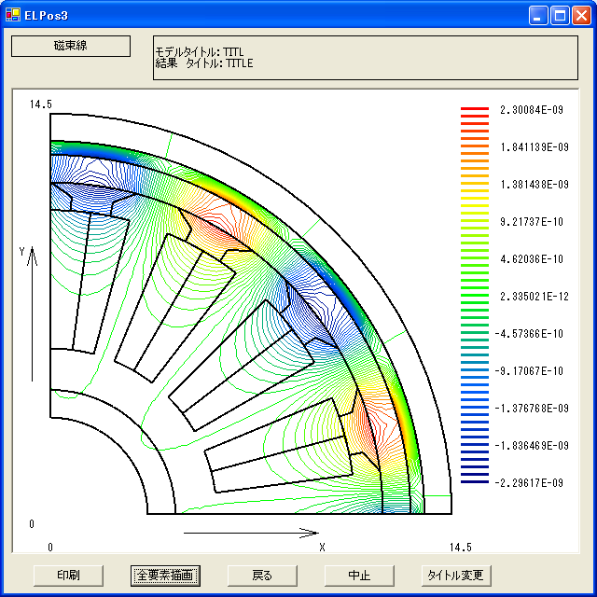Click legend value 4.62036E-10
Screen dimensions: 597x597
point(532,259)
